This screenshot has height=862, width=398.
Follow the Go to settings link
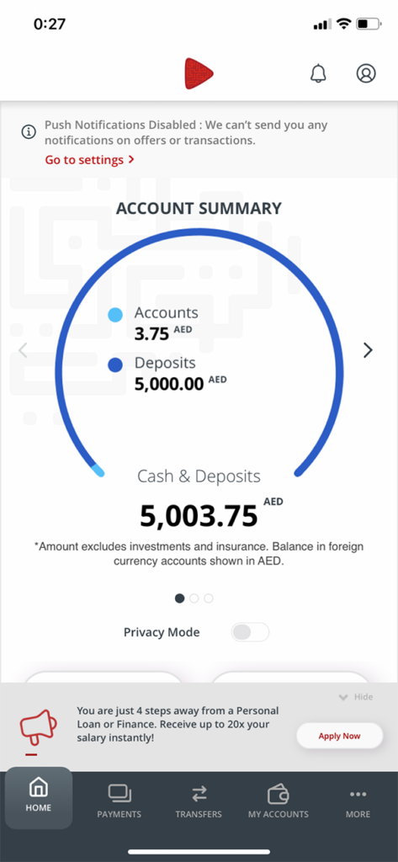coord(89,160)
